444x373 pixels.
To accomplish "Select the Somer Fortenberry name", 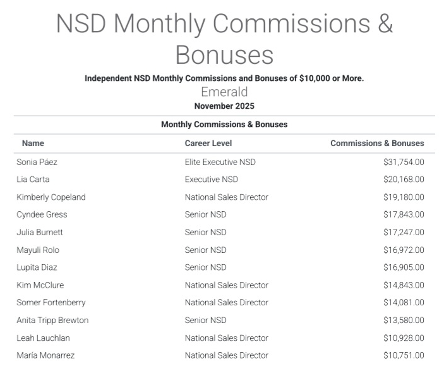I will click(x=51, y=302).
